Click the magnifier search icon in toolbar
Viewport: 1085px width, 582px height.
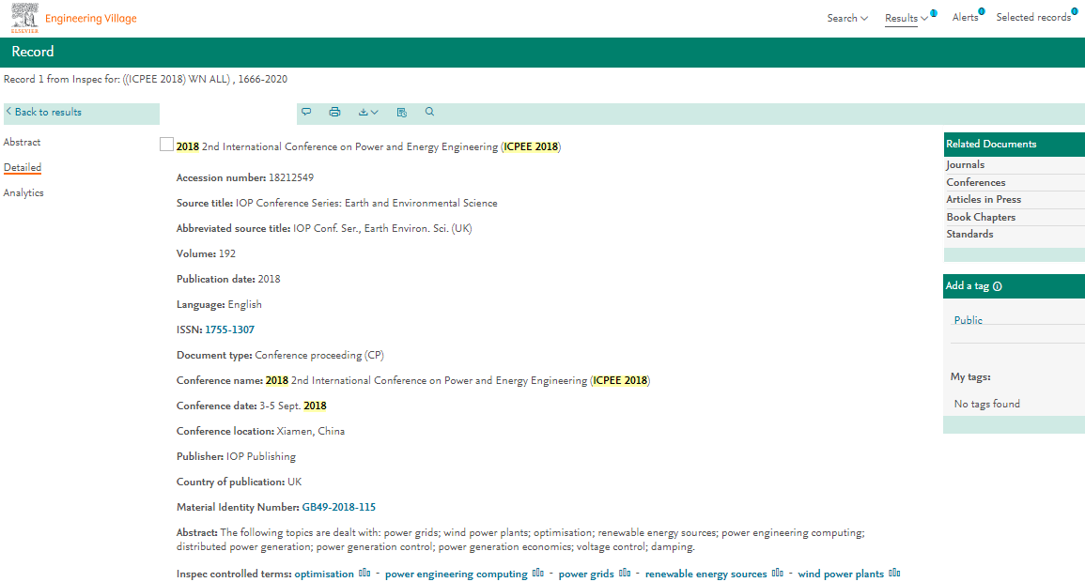(x=429, y=112)
